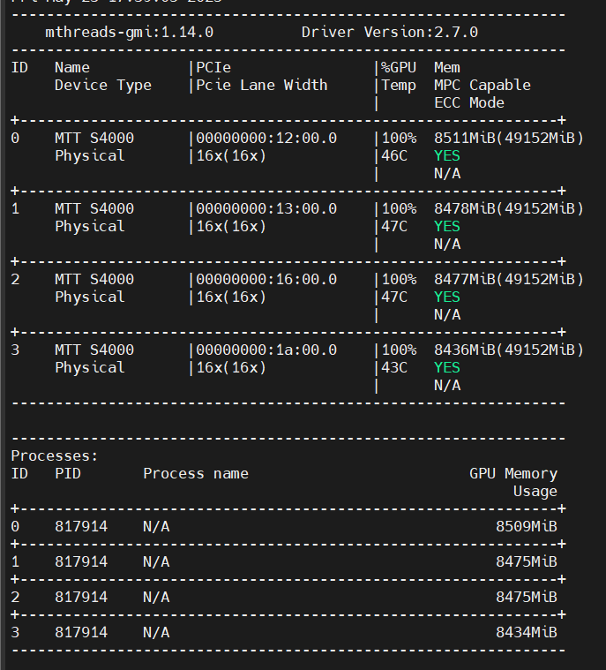Viewport: 606px width, 670px height.
Task: Click '16x(16x)' lane width of GPU 0
Action: [x=231, y=156]
